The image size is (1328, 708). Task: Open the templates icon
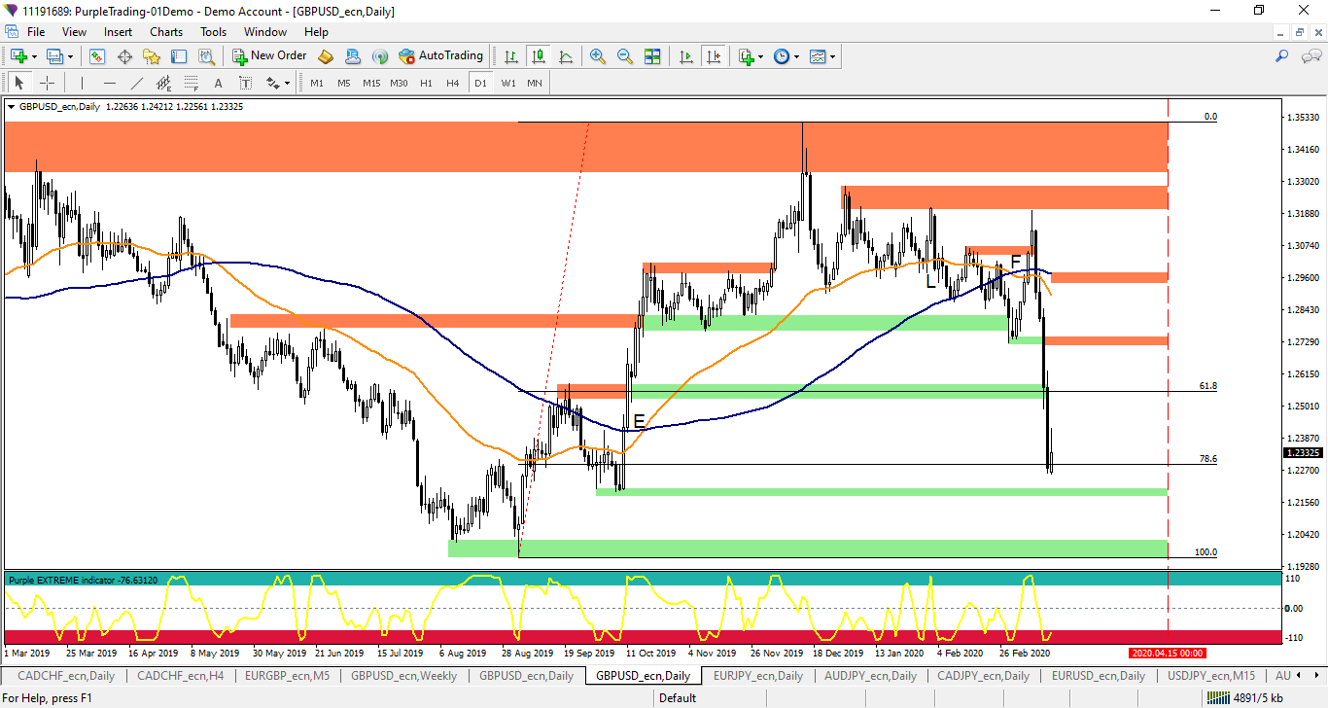tap(818, 56)
